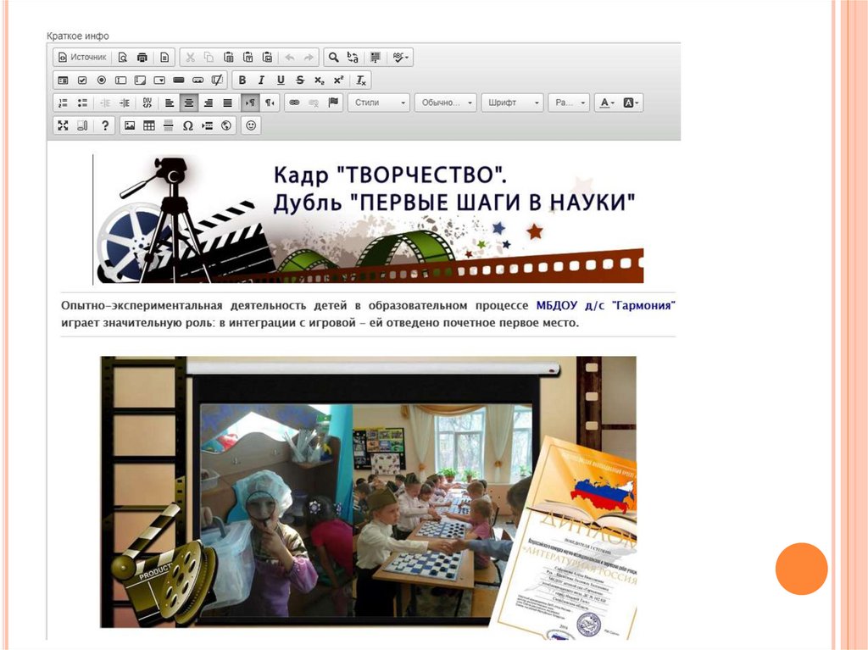Toggle underline formatting

tap(281, 81)
